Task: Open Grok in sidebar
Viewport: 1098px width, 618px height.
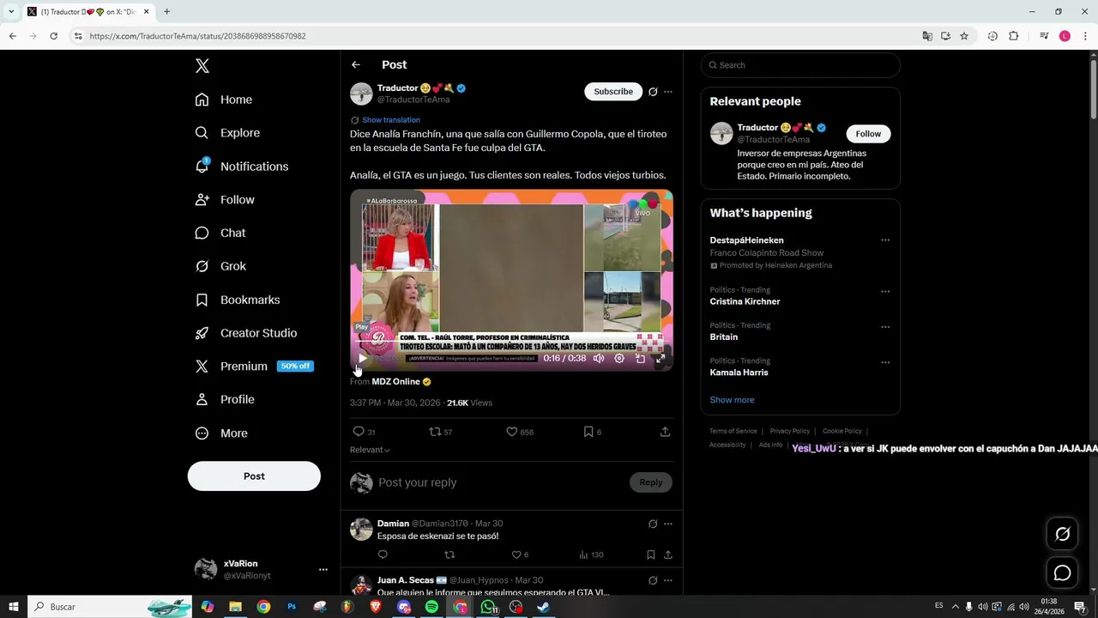Action: (x=220, y=266)
